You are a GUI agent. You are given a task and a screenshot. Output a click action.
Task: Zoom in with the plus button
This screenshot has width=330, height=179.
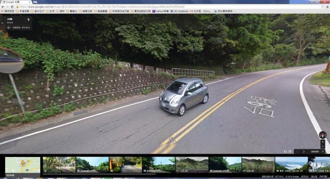tap(323, 142)
